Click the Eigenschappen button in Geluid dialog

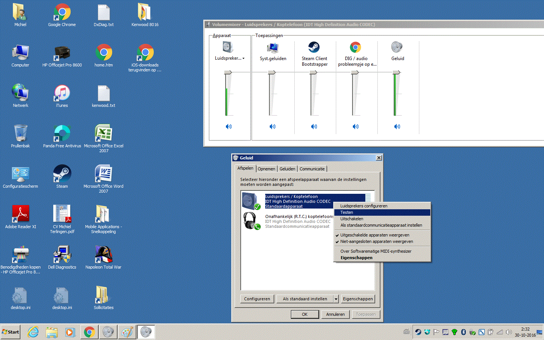point(358,299)
